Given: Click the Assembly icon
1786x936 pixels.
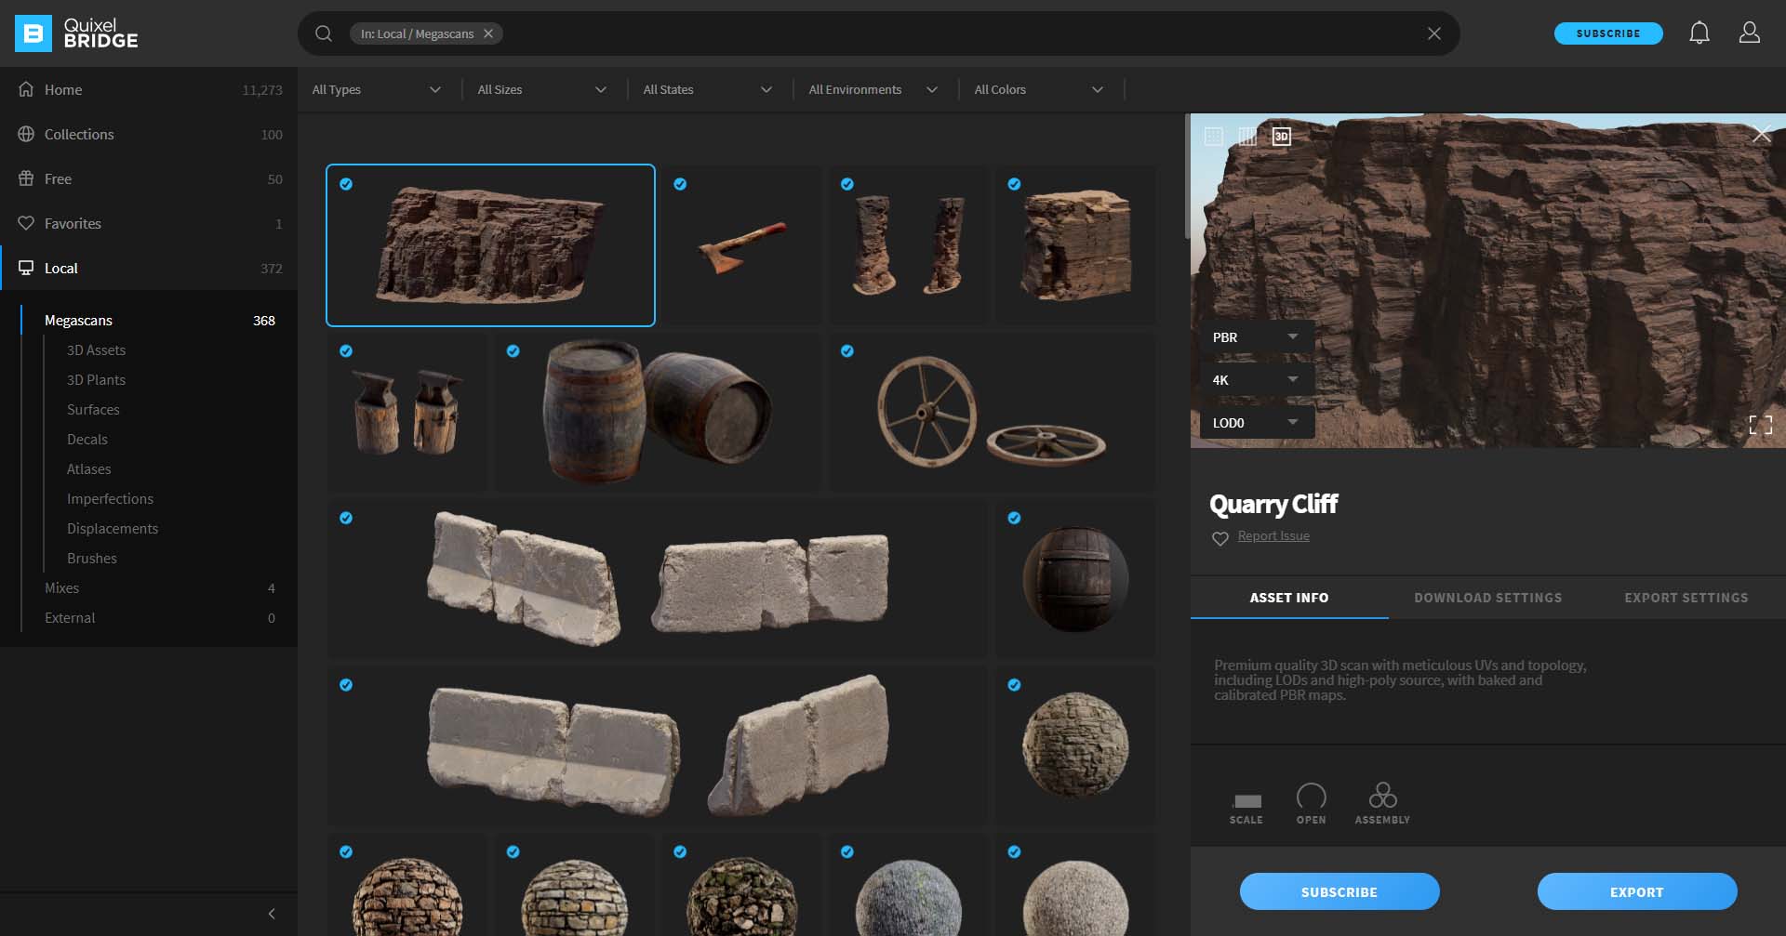Looking at the screenshot, I should [x=1382, y=796].
